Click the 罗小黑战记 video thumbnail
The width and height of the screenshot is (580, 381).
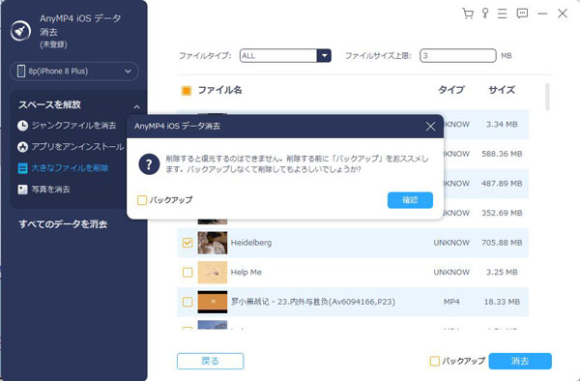pos(213,302)
